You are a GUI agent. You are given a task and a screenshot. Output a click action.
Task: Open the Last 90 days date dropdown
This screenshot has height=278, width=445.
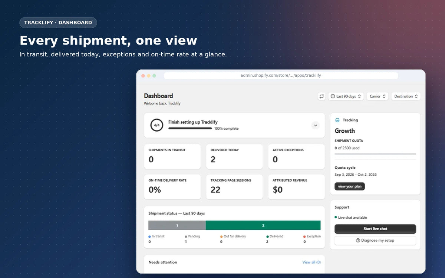coord(346,96)
